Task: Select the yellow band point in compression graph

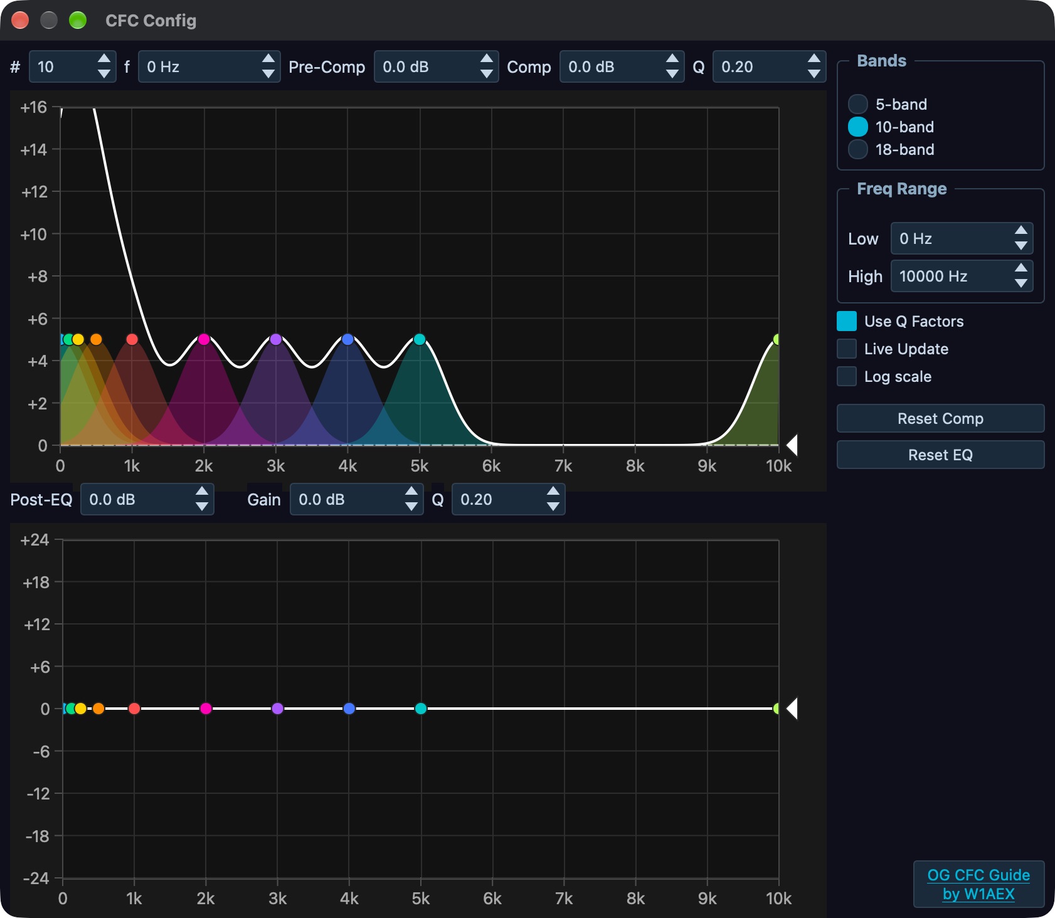Action: [78, 339]
